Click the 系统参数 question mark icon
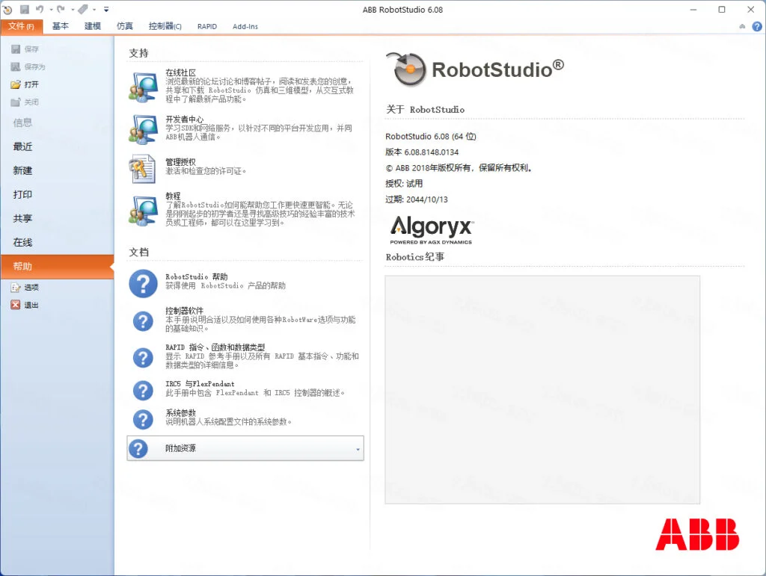The width and height of the screenshot is (766, 576). click(x=143, y=419)
